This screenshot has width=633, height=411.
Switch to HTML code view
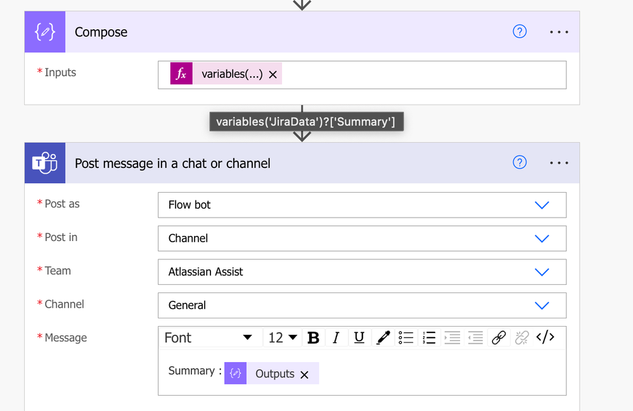pos(545,337)
